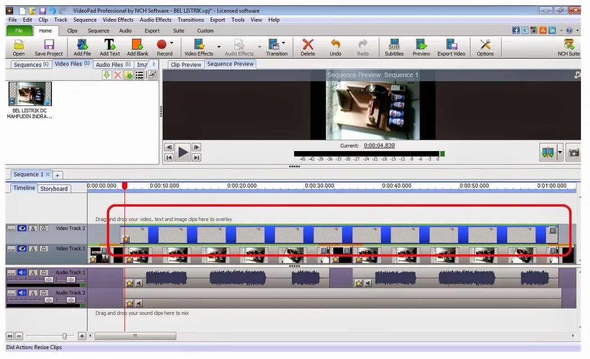
Task: Toggle the solo icon on Audio Track 2
Action: pos(32,293)
